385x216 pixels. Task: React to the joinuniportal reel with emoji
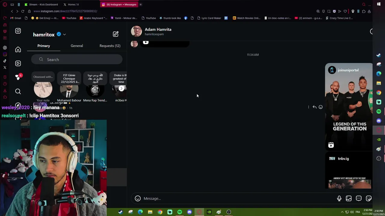(x=321, y=107)
